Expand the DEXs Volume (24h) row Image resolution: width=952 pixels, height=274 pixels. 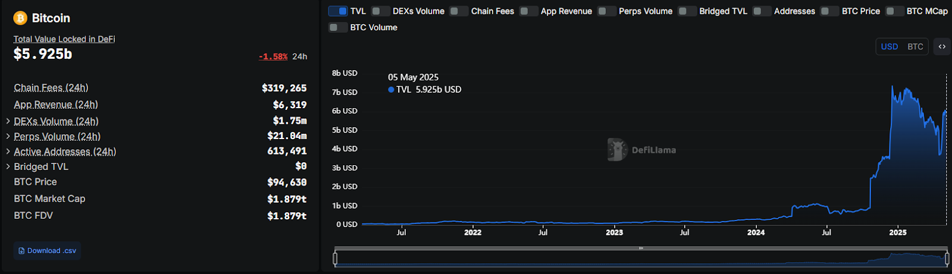click(8, 121)
